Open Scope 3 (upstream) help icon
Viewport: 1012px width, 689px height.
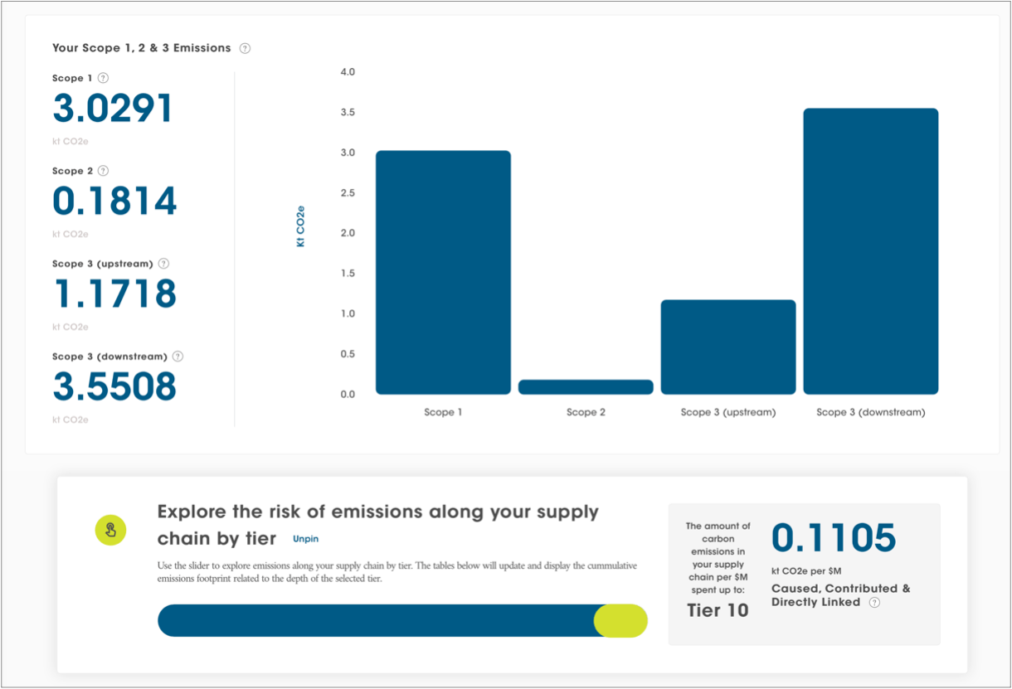click(163, 264)
